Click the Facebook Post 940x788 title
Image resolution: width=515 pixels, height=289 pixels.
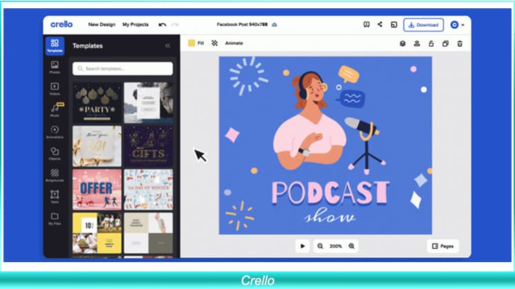point(242,24)
